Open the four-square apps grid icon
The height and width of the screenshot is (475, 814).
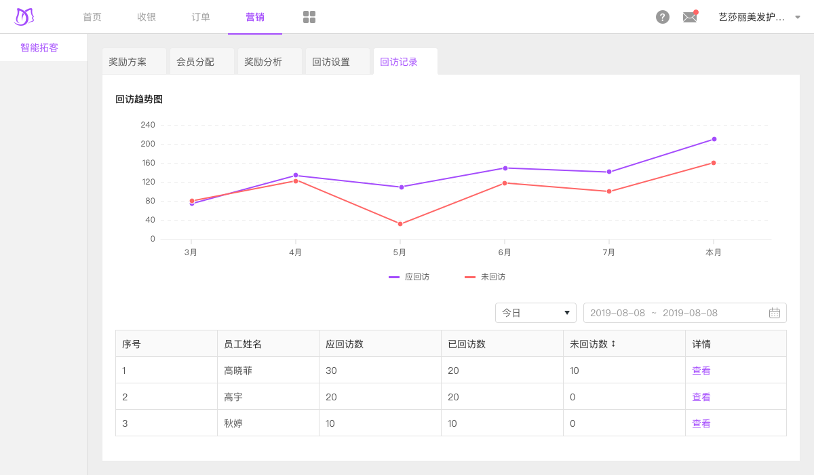click(309, 17)
